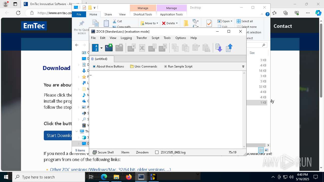
Task: Open the ZOC host directory address book icon
Action: click(x=95, y=48)
